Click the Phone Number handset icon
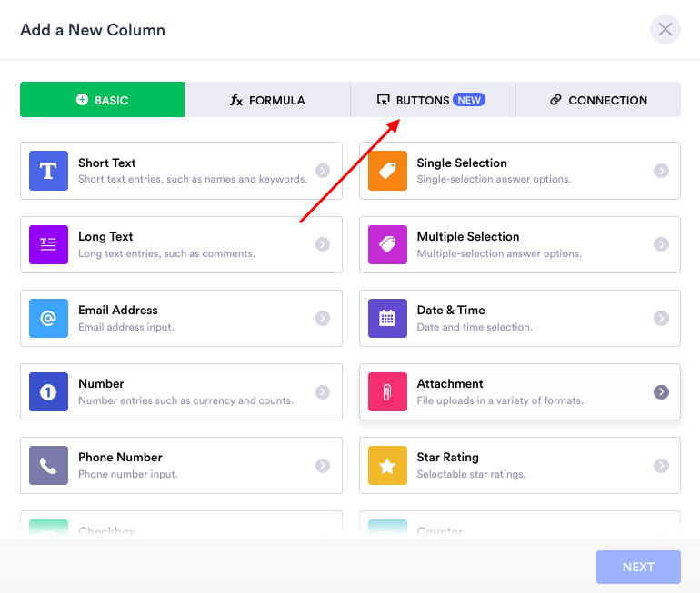The image size is (700, 593). pyautogui.click(x=49, y=465)
